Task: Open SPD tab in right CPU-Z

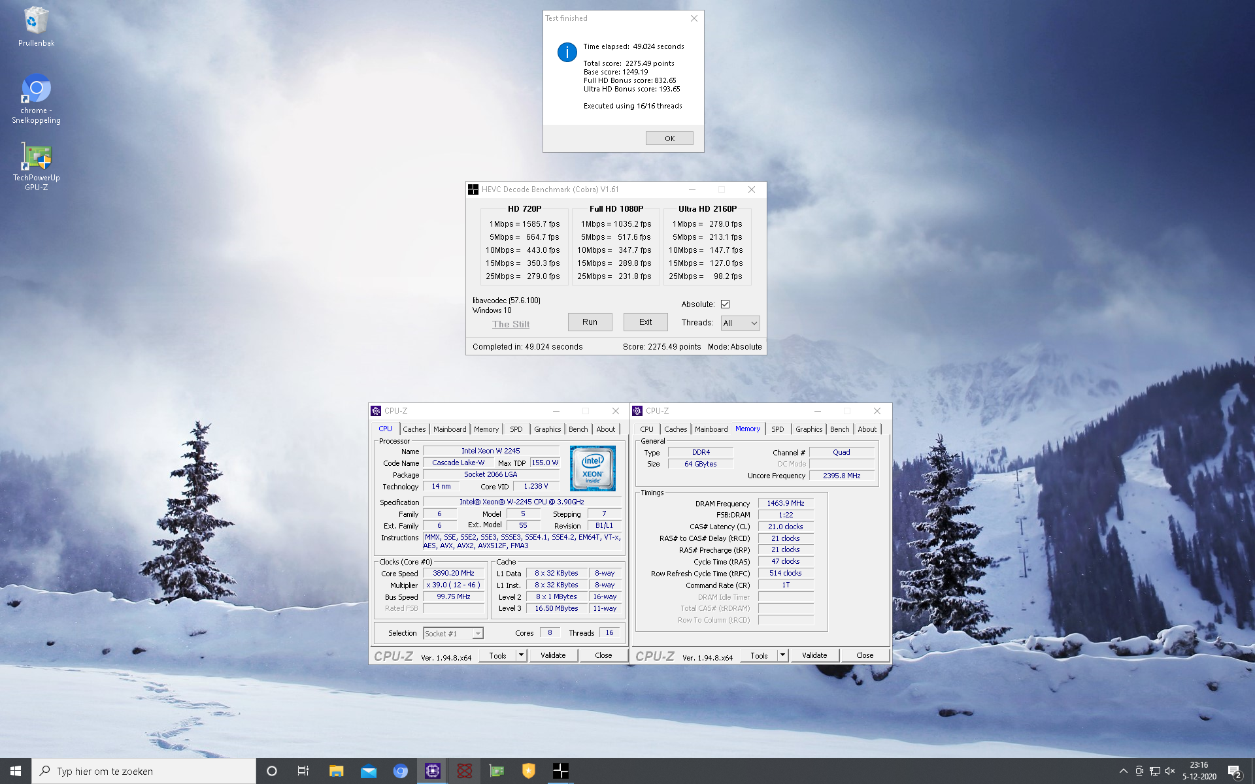Action: (x=778, y=429)
